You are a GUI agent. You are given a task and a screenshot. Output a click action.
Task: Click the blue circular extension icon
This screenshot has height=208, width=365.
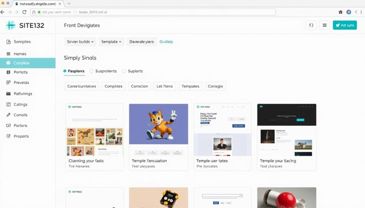pos(349,12)
